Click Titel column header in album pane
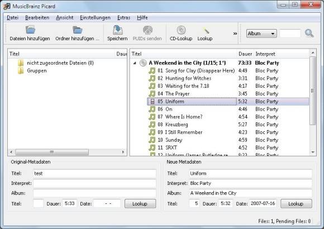Viewport: 324px width, 229px height. coord(183,54)
